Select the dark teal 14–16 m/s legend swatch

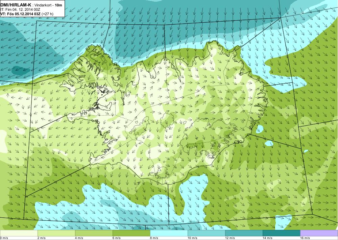(x=282, y=233)
